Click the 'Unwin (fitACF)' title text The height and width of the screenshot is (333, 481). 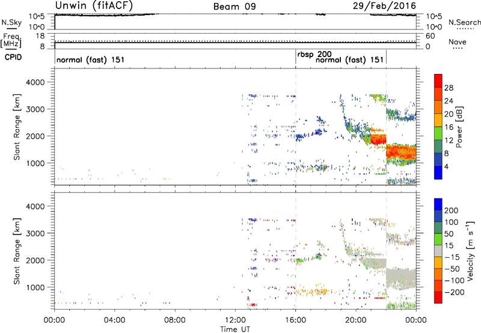(x=94, y=5)
